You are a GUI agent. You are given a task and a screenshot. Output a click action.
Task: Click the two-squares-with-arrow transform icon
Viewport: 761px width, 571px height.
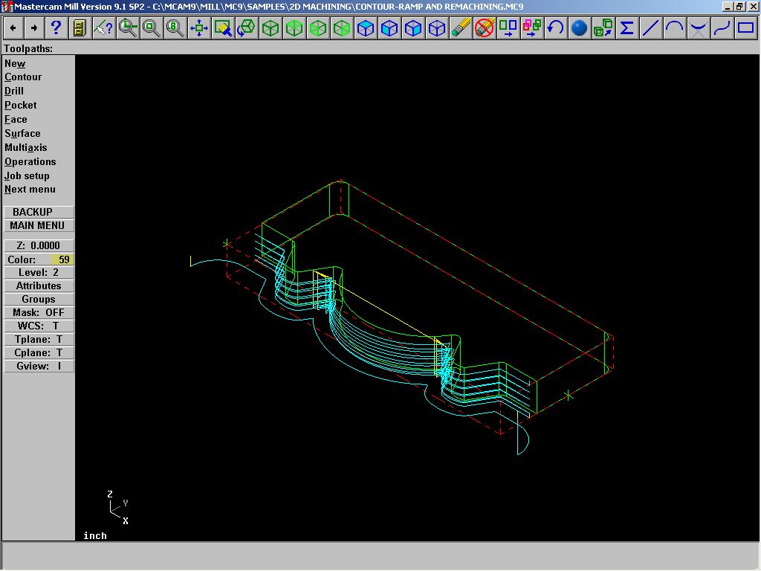tap(508, 28)
